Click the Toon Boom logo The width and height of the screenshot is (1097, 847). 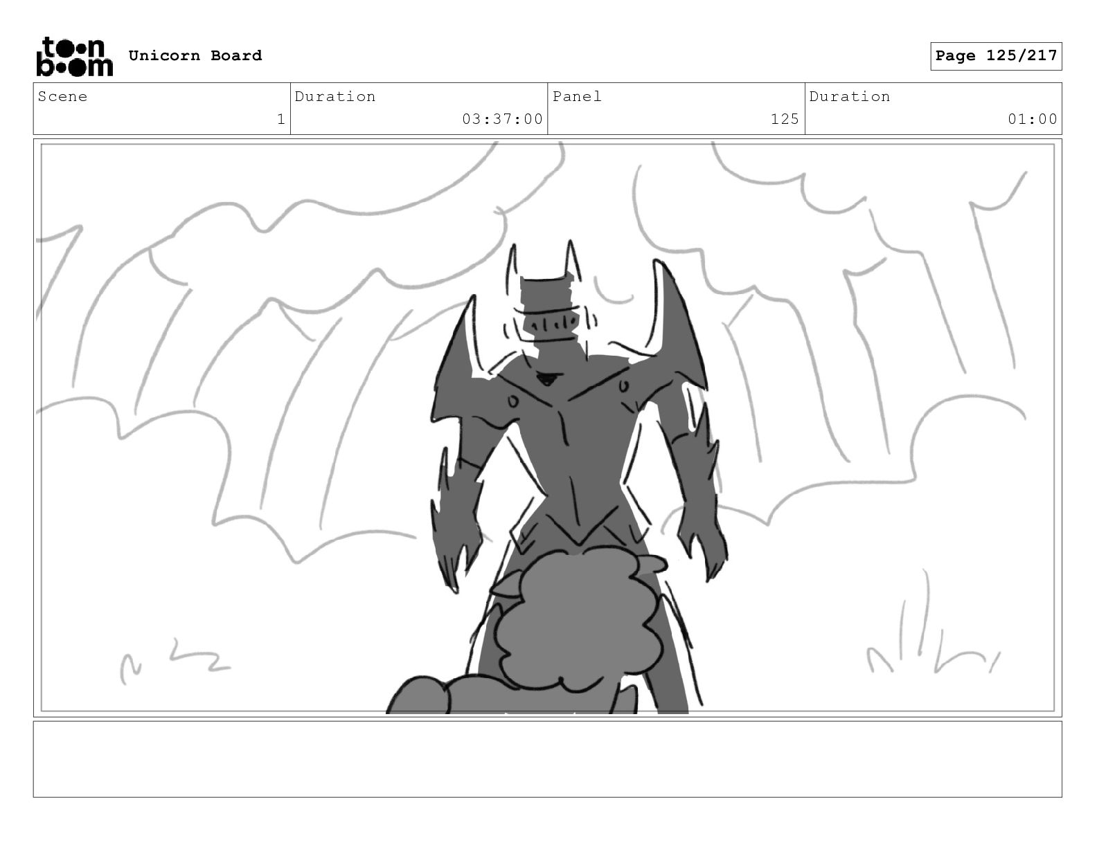(x=74, y=56)
